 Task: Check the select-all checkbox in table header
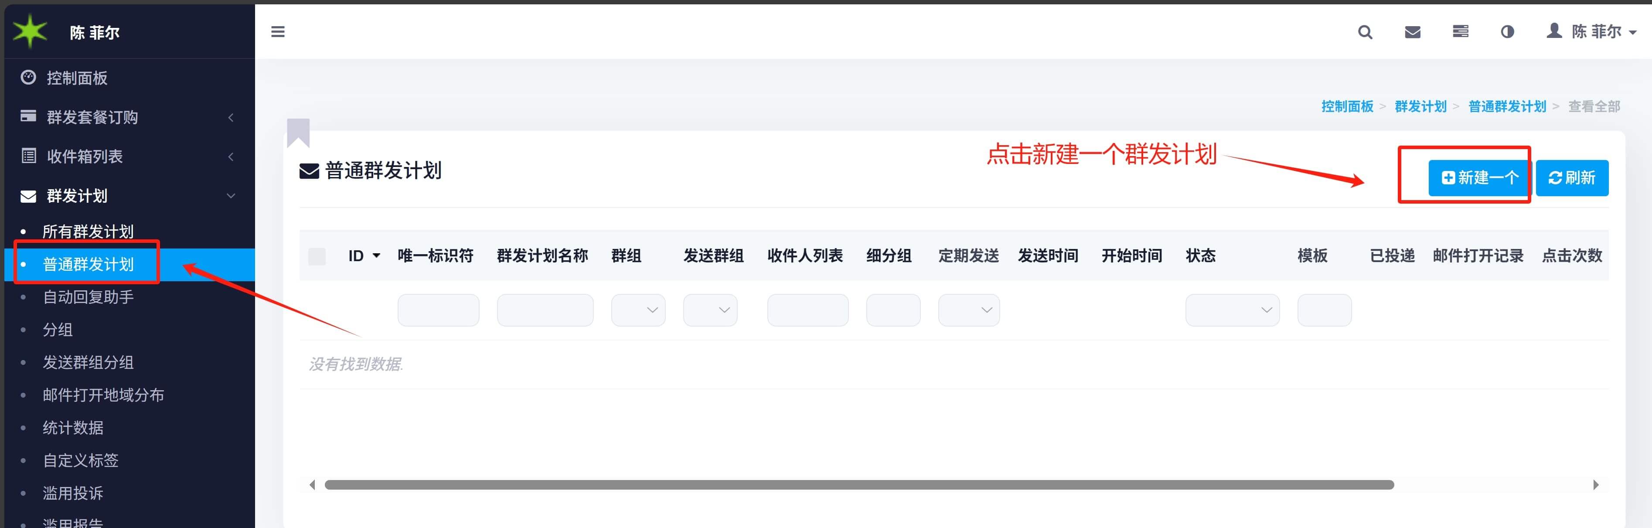coord(317,256)
